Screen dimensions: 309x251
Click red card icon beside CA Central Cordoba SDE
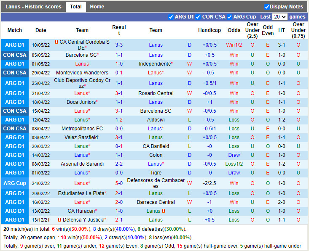[x=56, y=42]
